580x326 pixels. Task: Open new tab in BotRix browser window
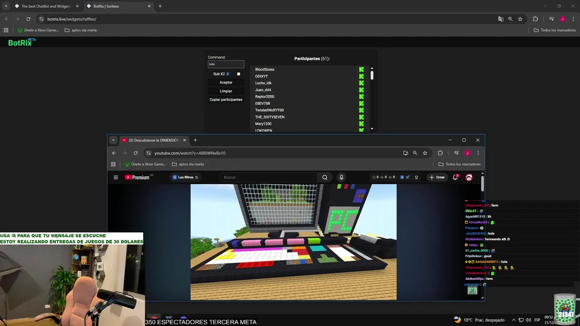[160, 6]
